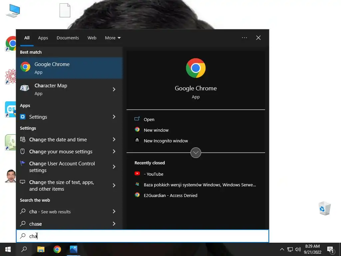341x256 pixels.
Task: Reopen 'E2Guardian - Access Denied' page
Action: pyautogui.click(x=170, y=195)
